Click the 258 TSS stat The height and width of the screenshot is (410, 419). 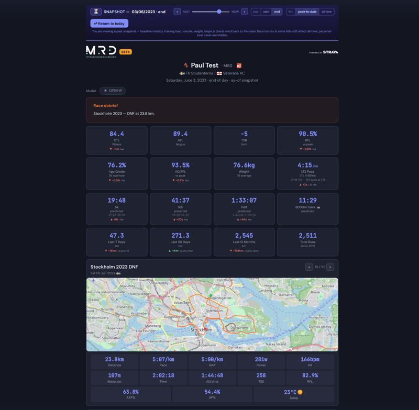[261, 378]
